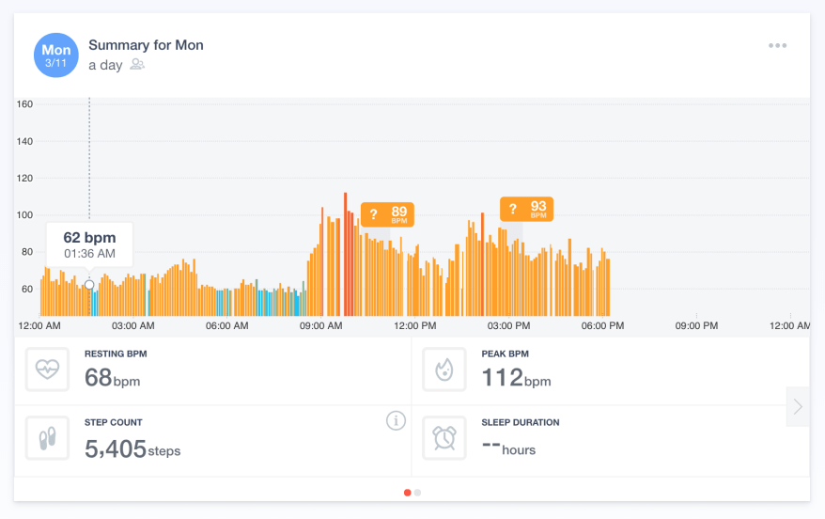The image size is (825, 519).
Task: Expand next summary with right chevron
Action: point(798,406)
